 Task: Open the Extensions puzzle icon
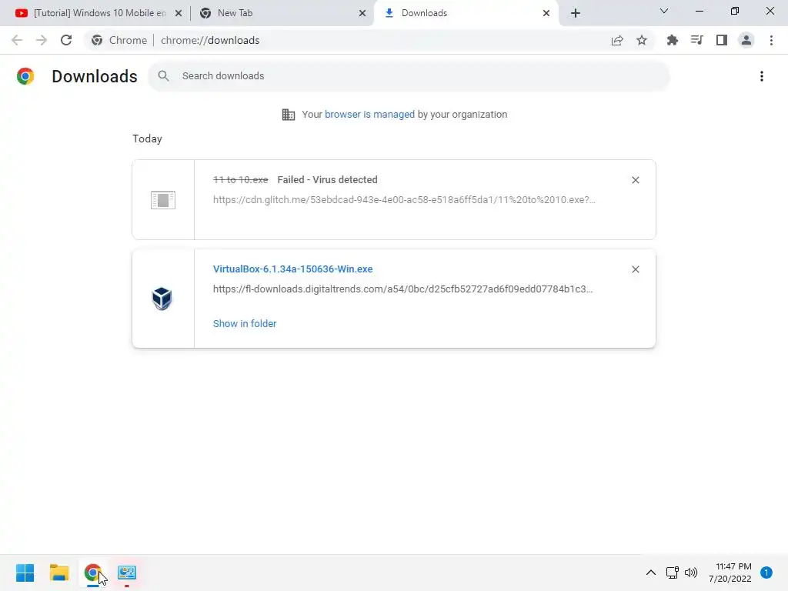[672, 40]
